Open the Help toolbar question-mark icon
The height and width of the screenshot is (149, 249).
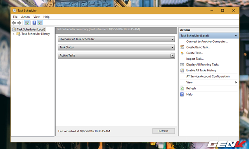pos(34,23)
